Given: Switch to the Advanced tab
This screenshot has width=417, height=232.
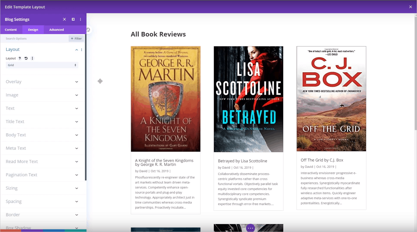Looking at the screenshot, I should click(x=56, y=30).
